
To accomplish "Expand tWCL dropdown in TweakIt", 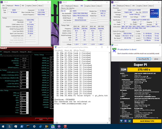I will click(27, 113).
